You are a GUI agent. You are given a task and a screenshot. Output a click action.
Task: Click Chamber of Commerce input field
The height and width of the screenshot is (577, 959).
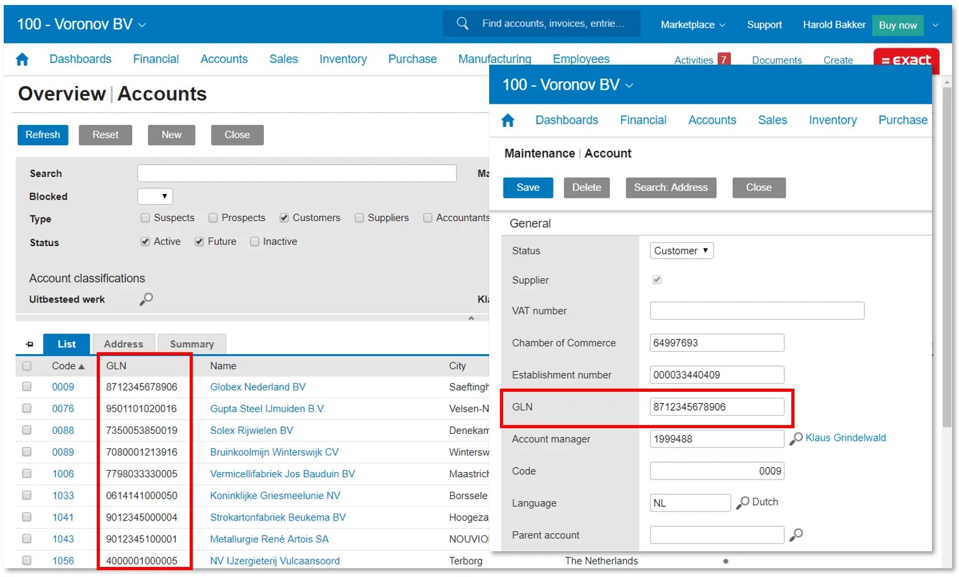717,343
